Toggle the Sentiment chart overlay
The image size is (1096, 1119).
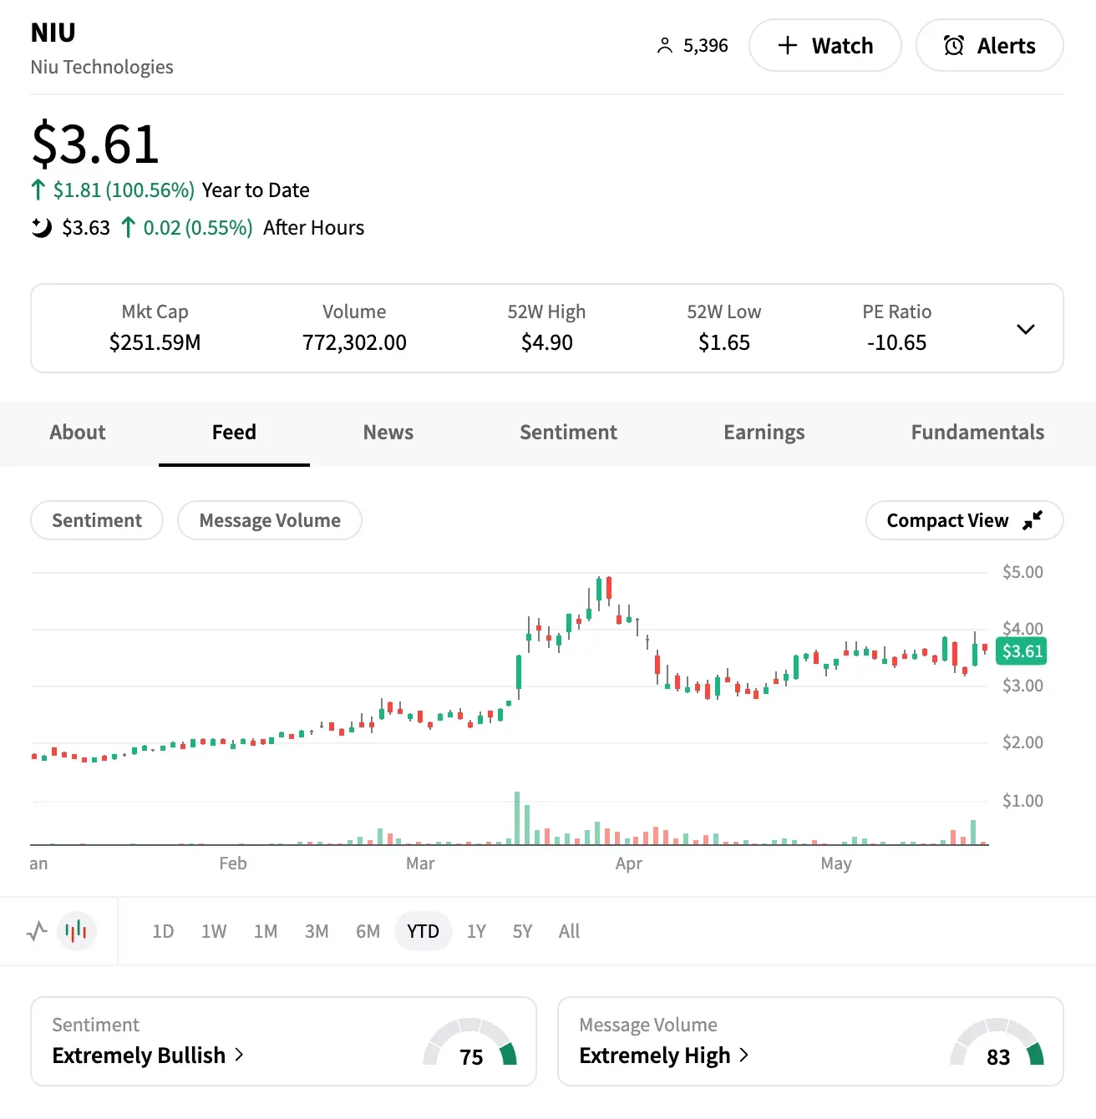(97, 520)
